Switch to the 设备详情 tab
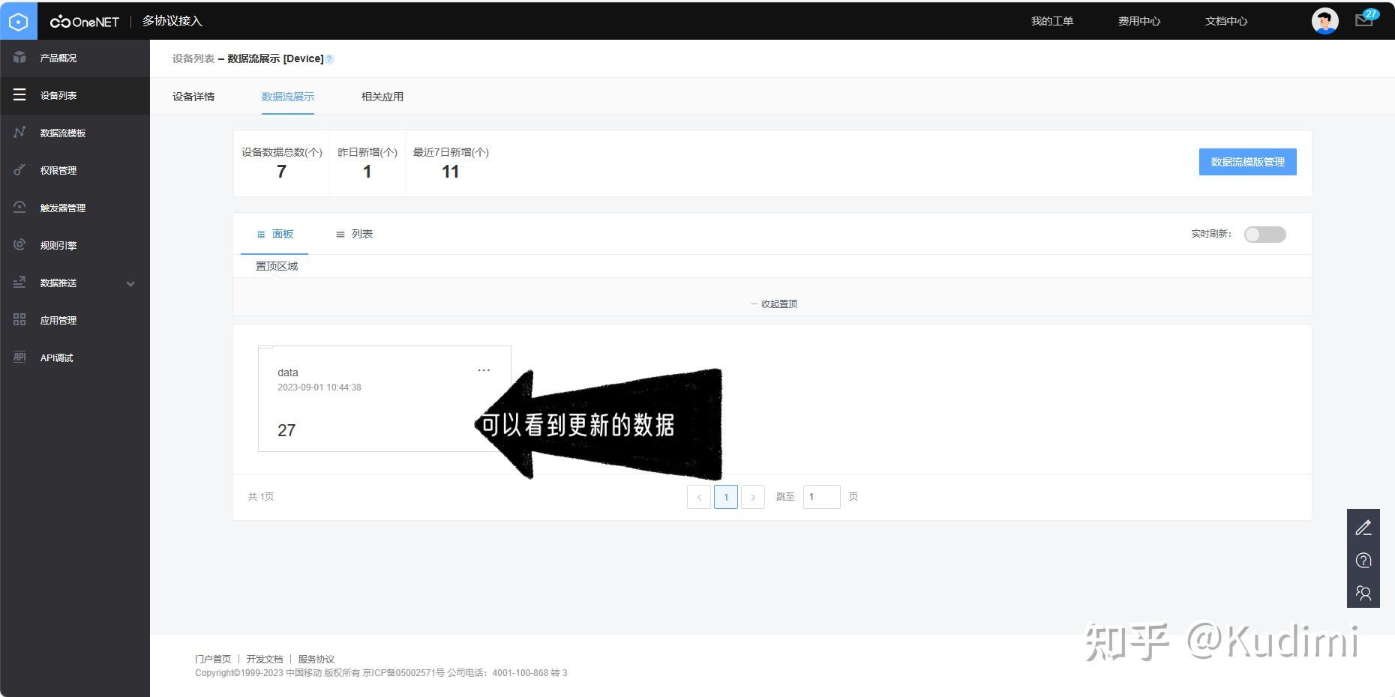 (x=193, y=96)
